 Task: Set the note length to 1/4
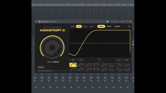(x=79, y=26)
